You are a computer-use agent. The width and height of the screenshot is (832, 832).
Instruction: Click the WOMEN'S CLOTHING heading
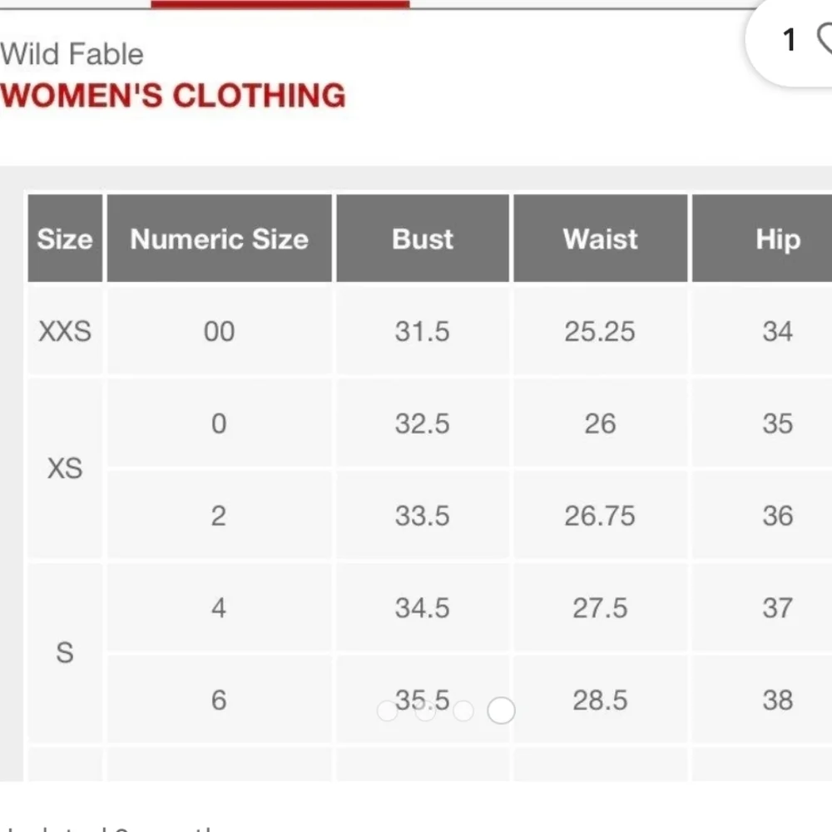tap(172, 96)
